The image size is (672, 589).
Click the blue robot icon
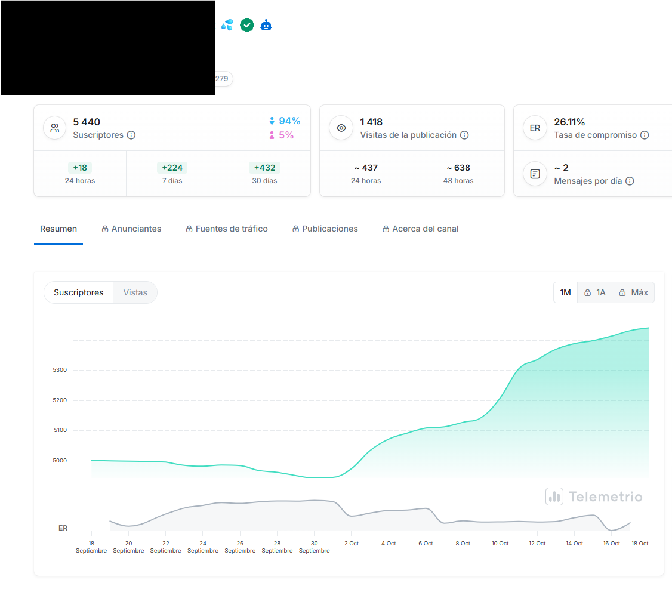266,25
